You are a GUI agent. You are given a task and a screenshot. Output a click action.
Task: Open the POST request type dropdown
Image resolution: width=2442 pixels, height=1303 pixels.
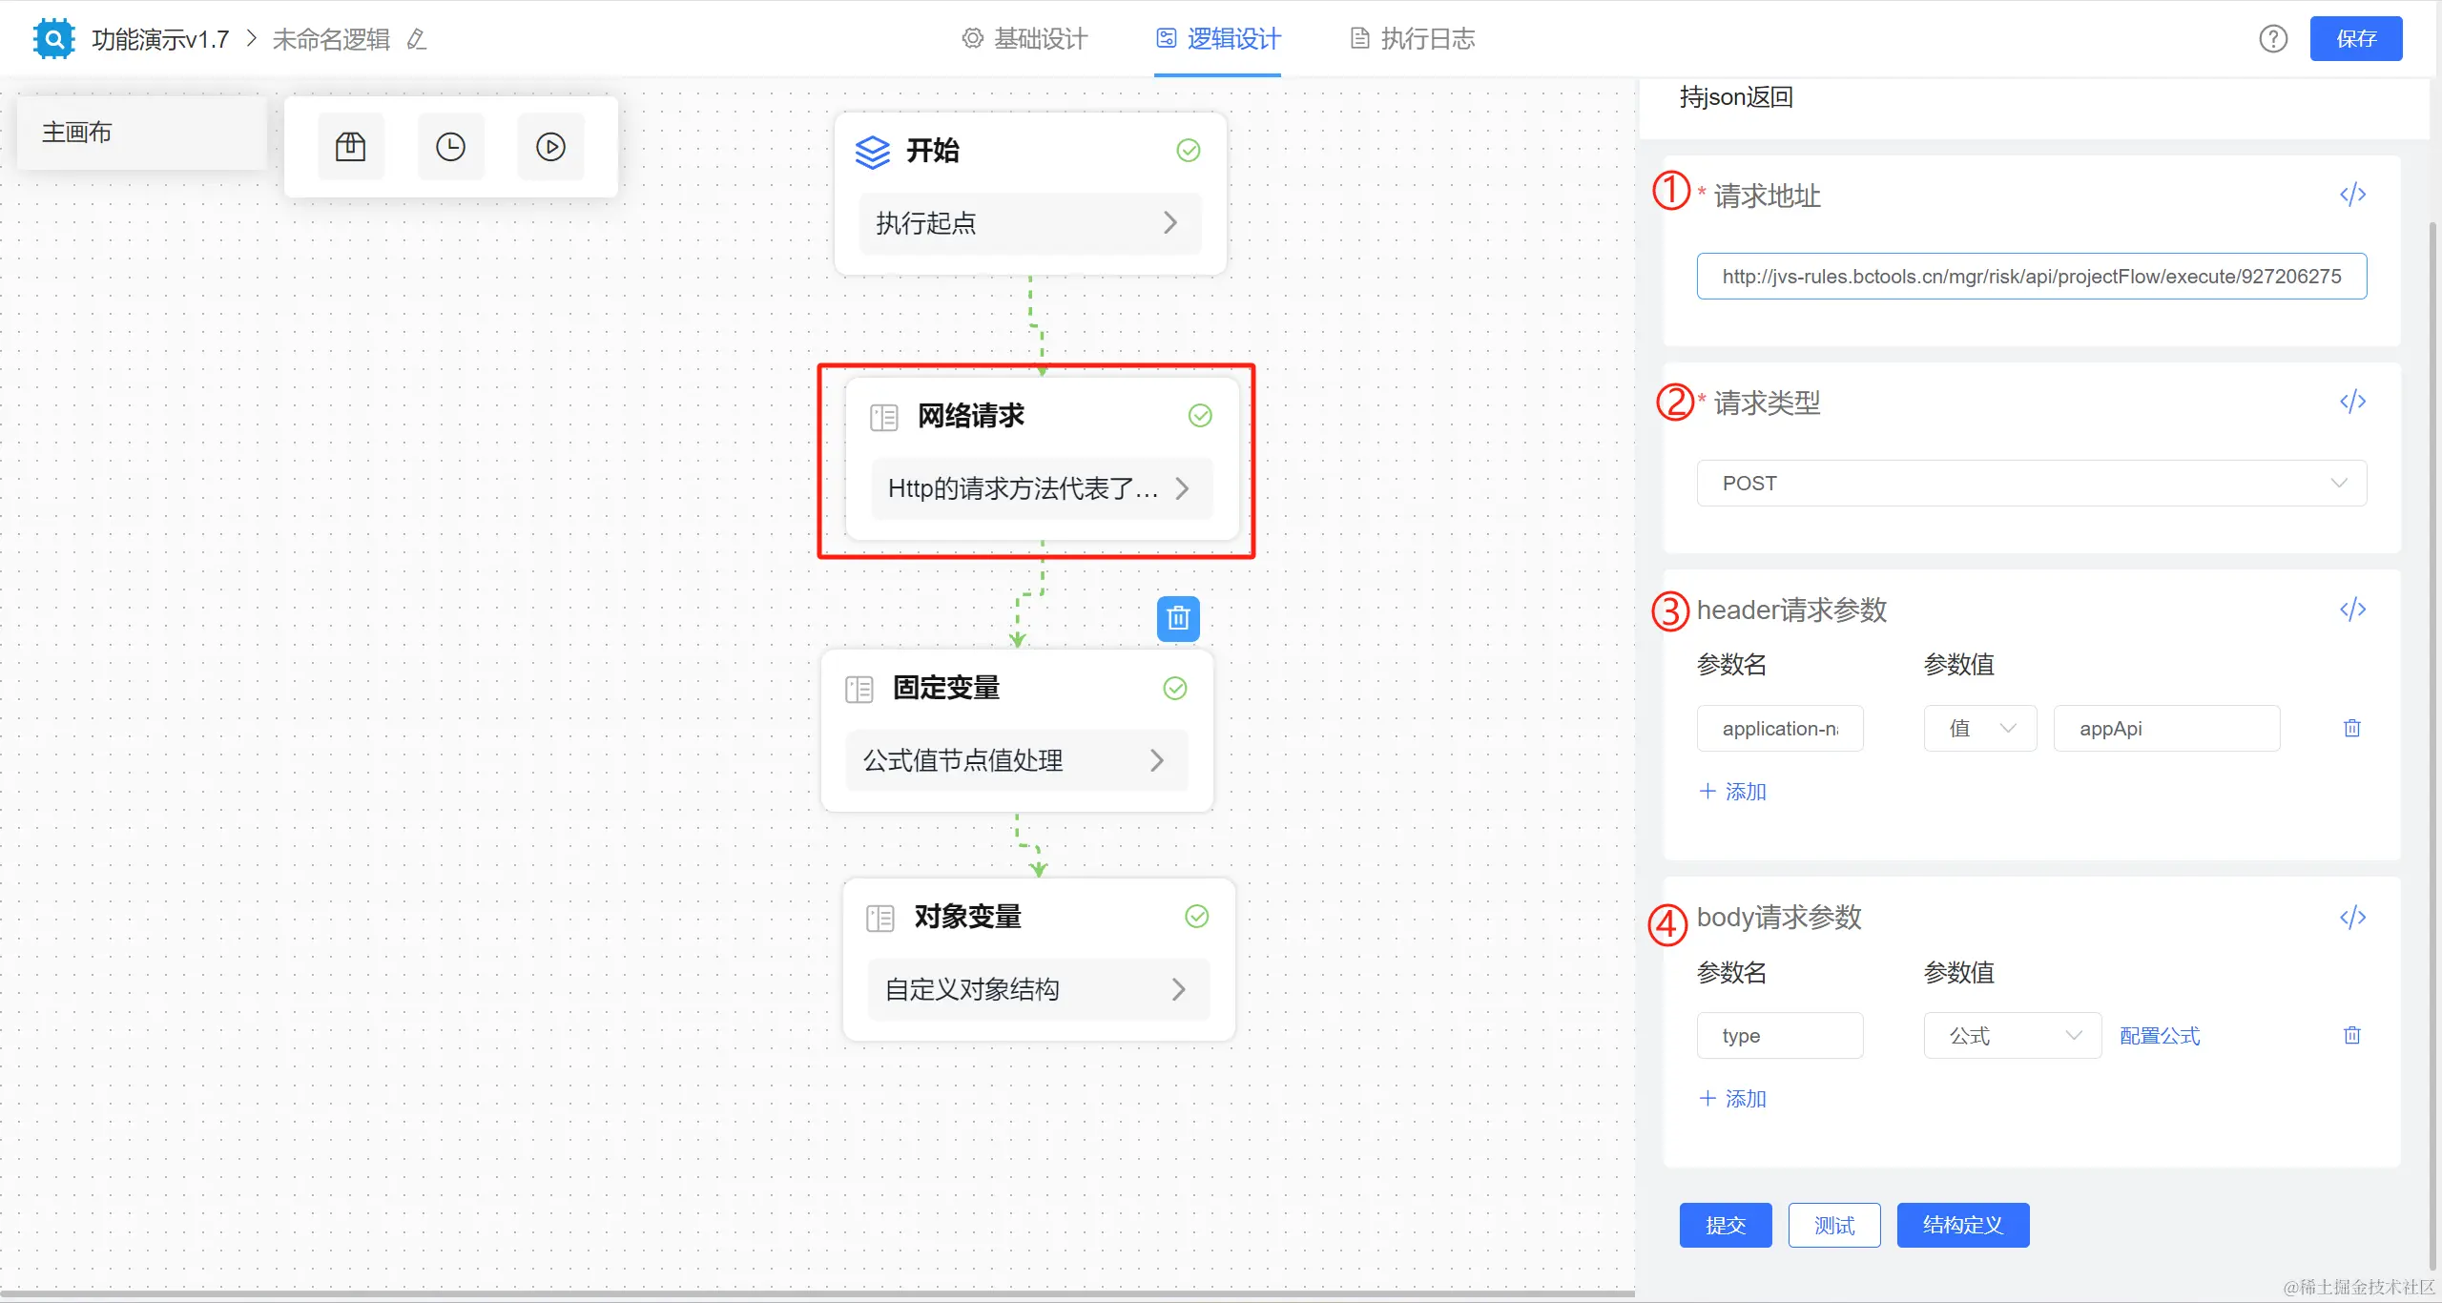[2031, 484]
